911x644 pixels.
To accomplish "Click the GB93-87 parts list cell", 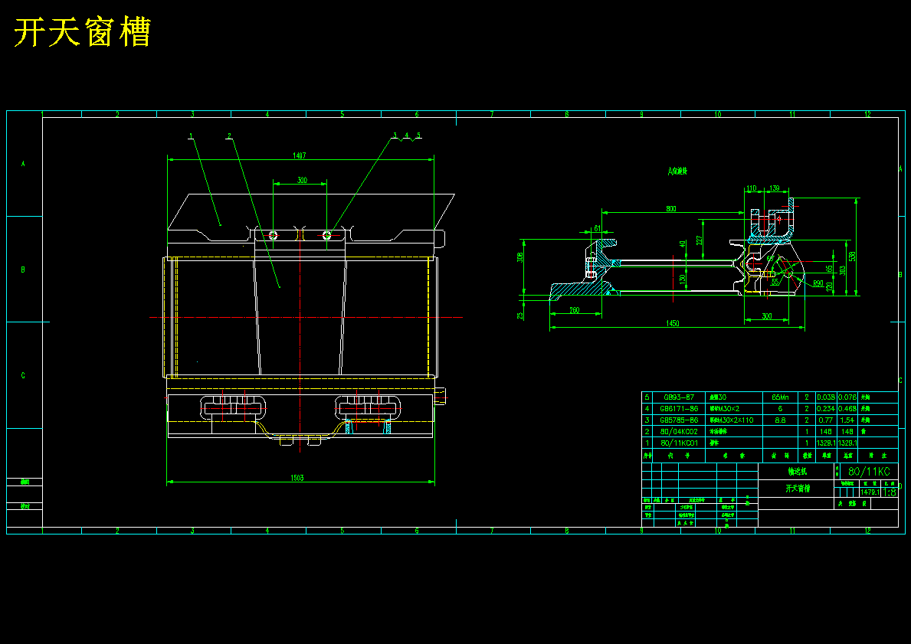I will click(x=678, y=397).
